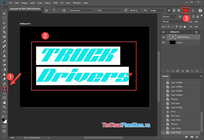Select the Move tool

pyautogui.click(x=4, y=13)
